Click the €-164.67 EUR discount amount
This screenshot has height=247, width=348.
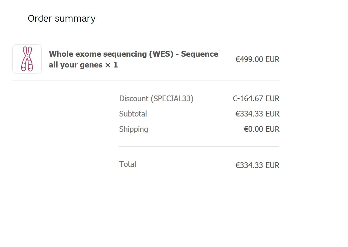click(256, 99)
